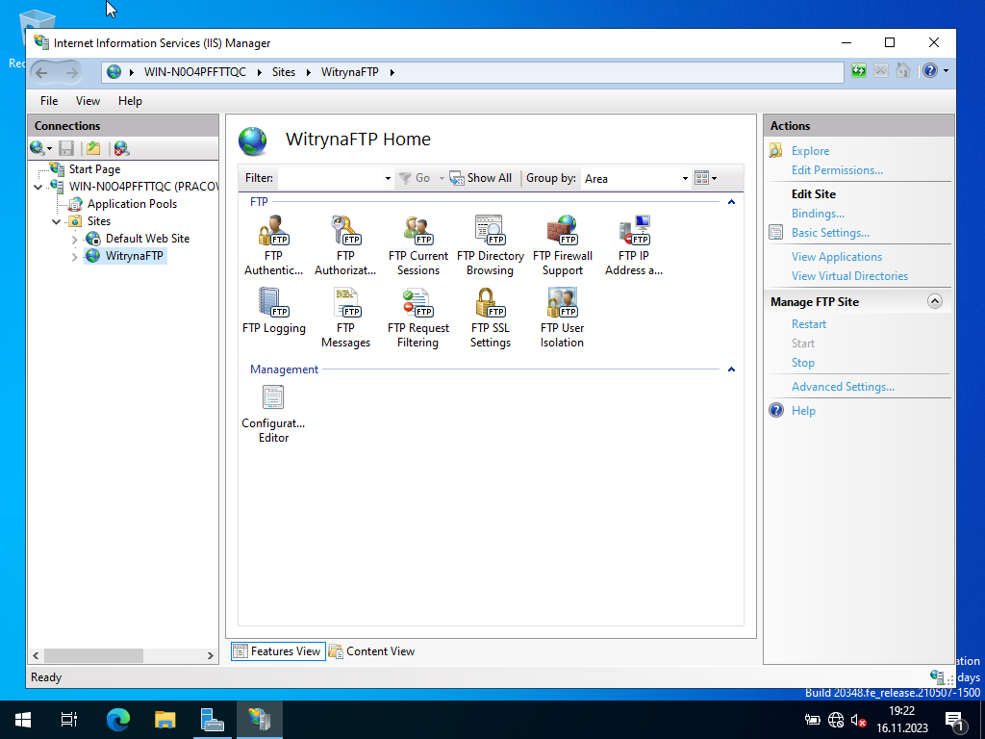Open FTP SSL Settings feature
Image resolution: width=985 pixels, height=739 pixels.
[x=490, y=318]
